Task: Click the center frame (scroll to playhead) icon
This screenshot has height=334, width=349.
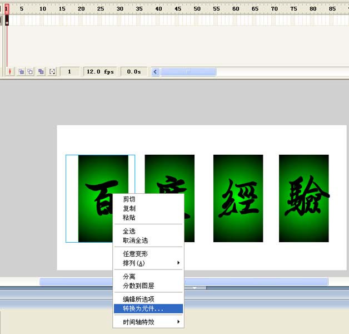Action: pyautogui.click(x=10, y=72)
